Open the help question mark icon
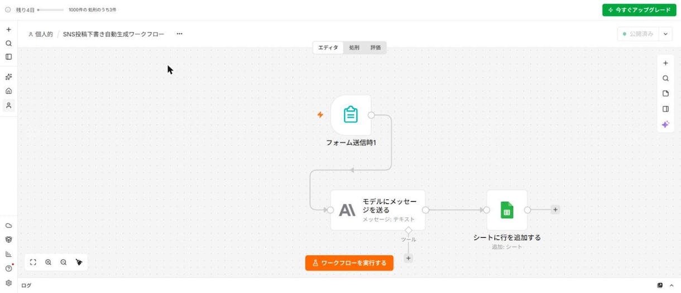681x293 pixels. [x=8, y=268]
